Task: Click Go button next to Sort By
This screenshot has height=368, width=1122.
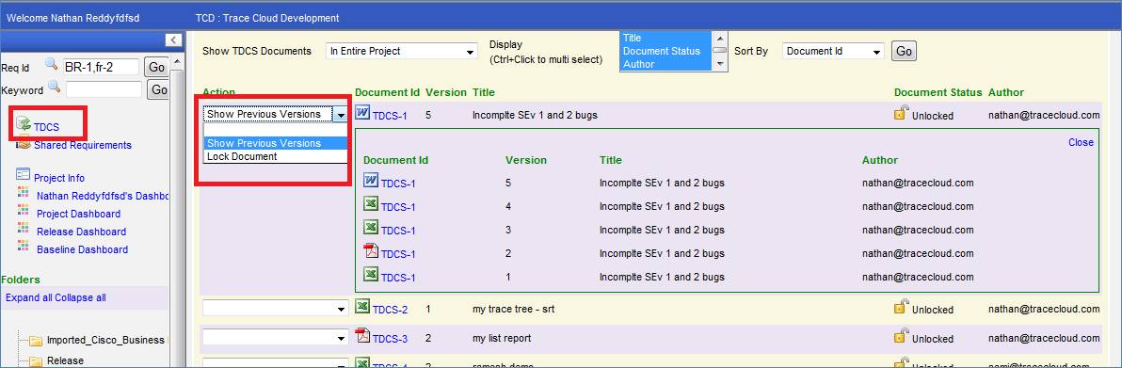Action: click(904, 52)
